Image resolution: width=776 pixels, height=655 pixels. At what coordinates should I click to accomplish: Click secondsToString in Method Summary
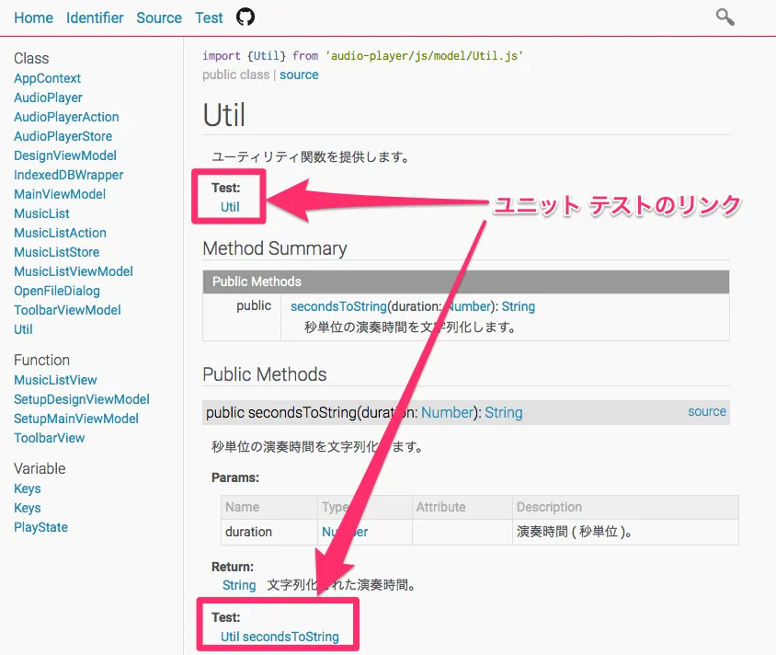(x=338, y=306)
